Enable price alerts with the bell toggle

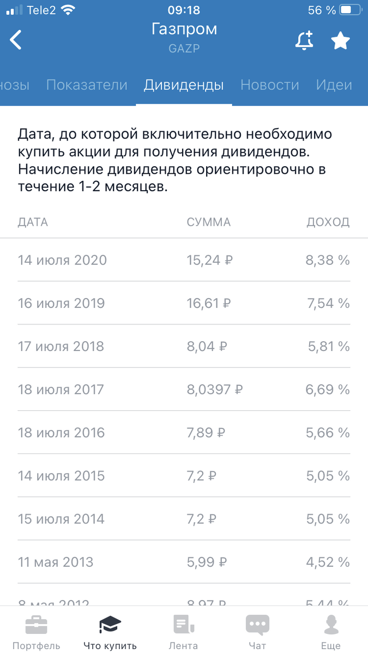pyautogui.click(x=305, y=40)
